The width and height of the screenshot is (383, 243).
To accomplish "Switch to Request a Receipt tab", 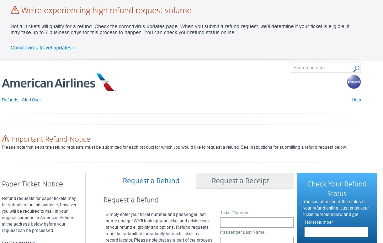I will pos(245,181).
